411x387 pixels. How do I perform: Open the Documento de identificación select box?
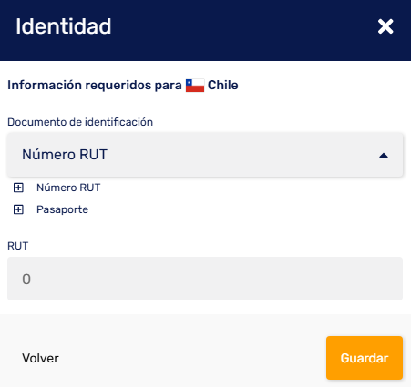click(205, 155)
